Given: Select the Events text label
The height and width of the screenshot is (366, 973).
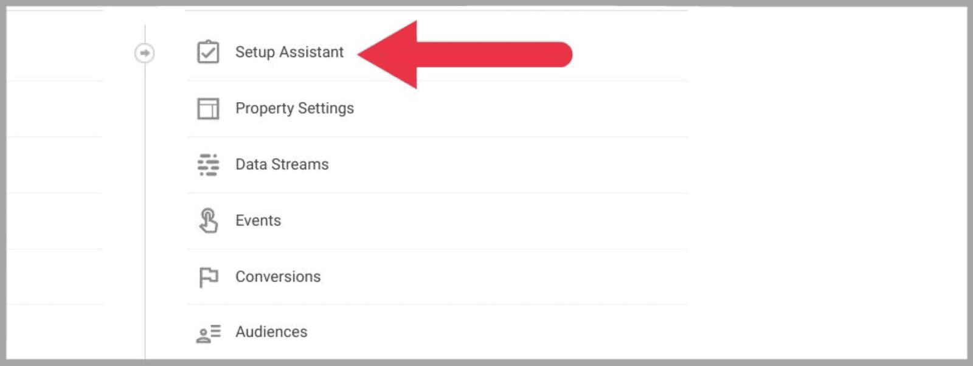Looking at the screenshot, I should click(258, 221).
